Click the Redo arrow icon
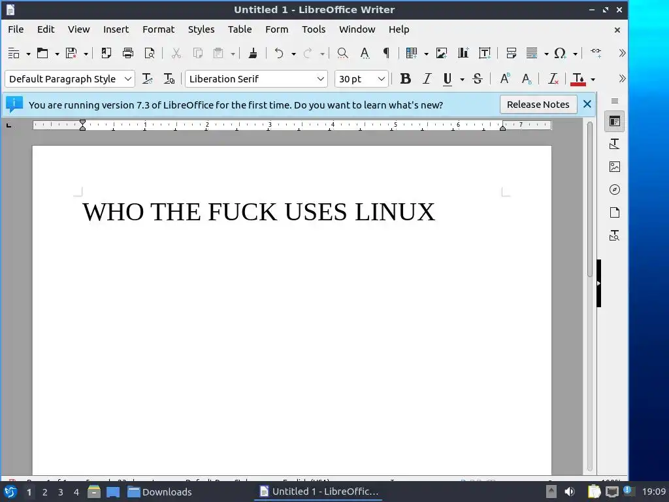Image resolution: width=669 pixels, height=502 pixels. click(308, 53)
